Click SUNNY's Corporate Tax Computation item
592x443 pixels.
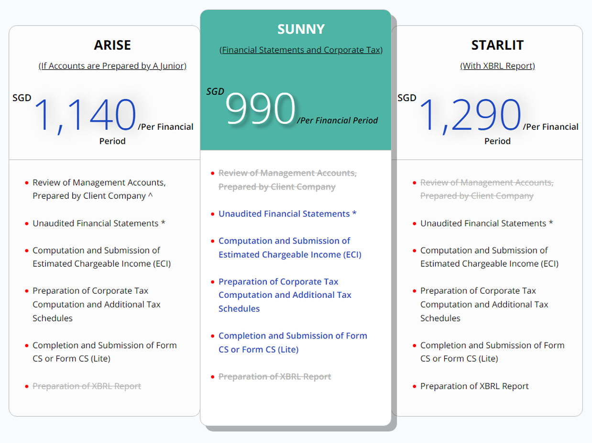click(x=285, y=295)
